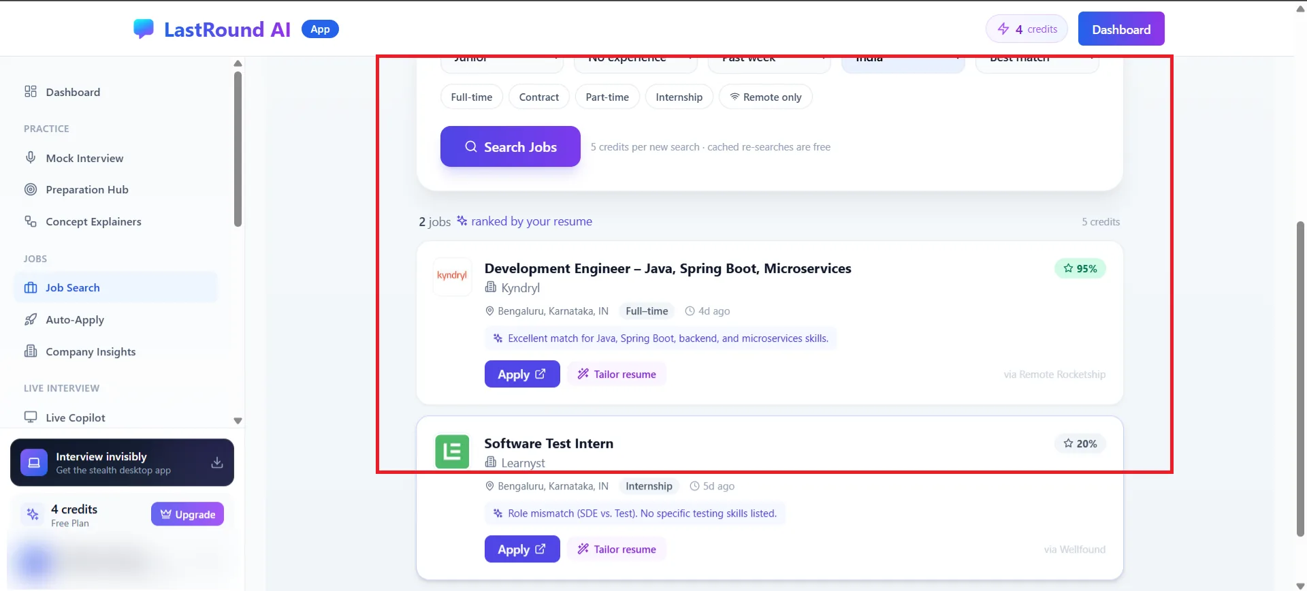Select Job Search in sidebar

(x=116, y=287)
